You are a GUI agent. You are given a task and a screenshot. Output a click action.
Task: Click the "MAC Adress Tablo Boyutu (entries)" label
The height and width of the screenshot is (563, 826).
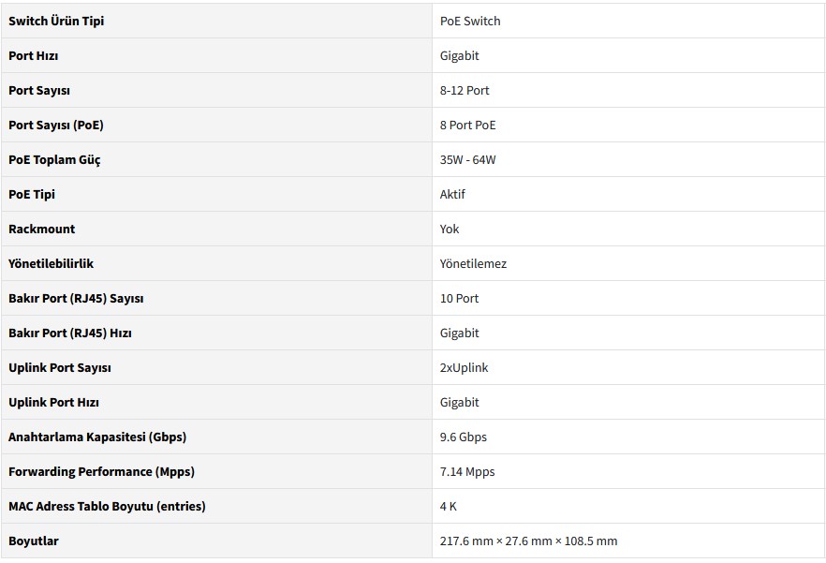(107, 506)
